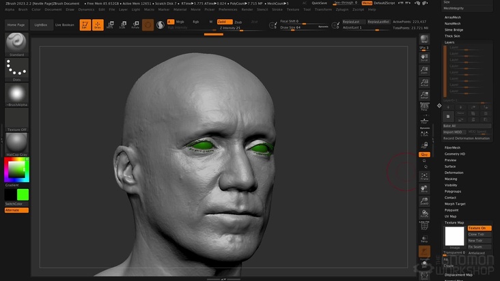Select the Draw mode button

coord(98,25)
